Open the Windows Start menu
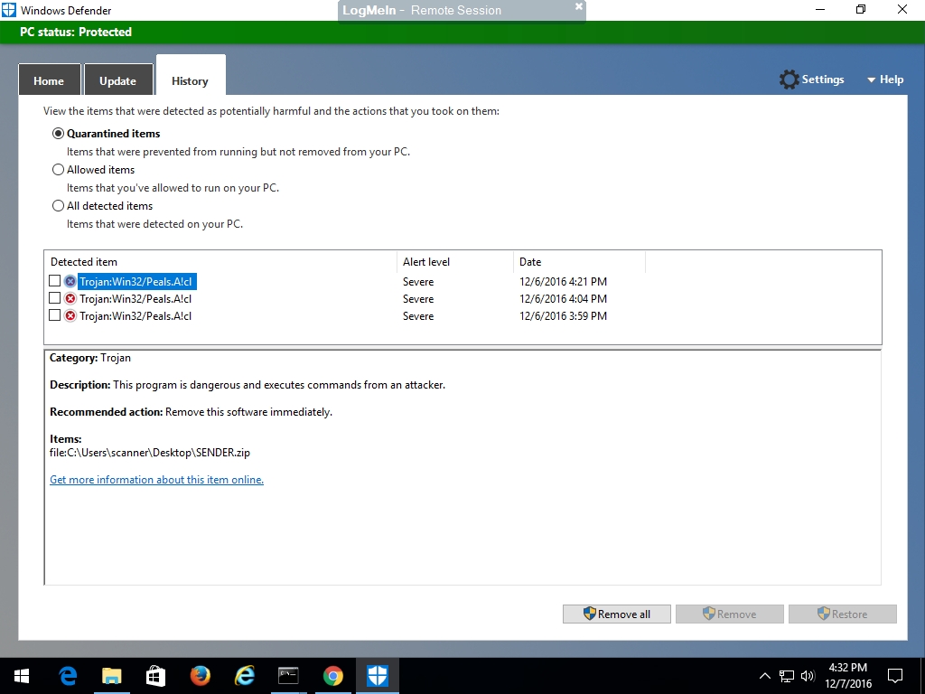Screen dimensions: 925x694 (22, 676)
